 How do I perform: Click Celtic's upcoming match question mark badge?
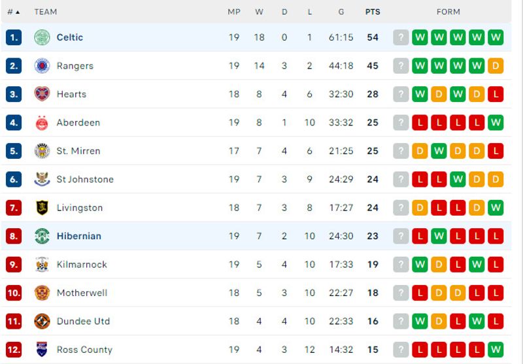[x=401, y=37]
